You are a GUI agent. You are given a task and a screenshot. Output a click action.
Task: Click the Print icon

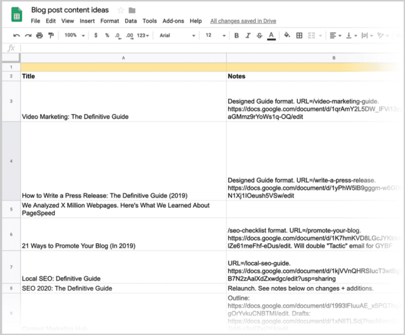pos(39,35)
